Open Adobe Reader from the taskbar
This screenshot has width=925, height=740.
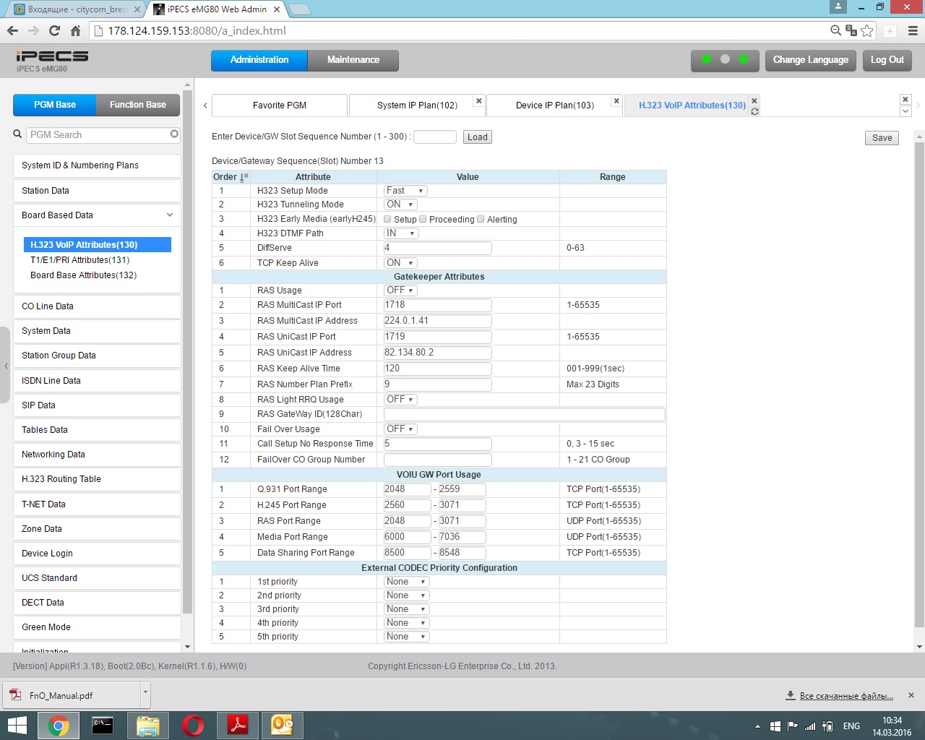click(238, 725)
